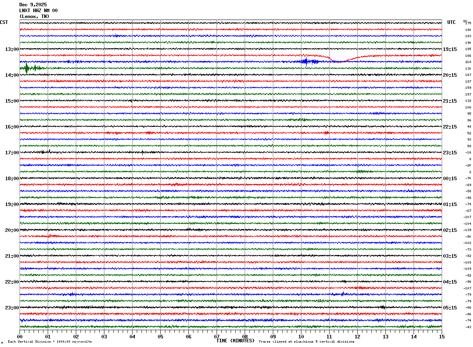The width and height of the screenshot is (473, 347).
Task: Click the 02:15 UTC time label
Action: [x=450, y=230]
